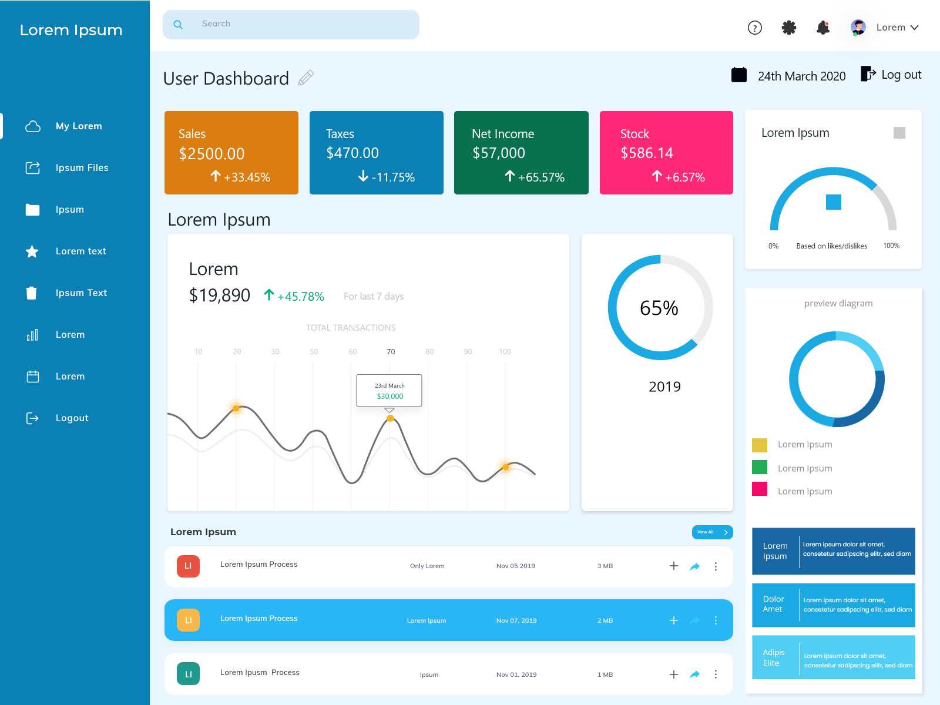940x705 pixels.
Task: Click the 3 MB size value
Action: point(605,566)
